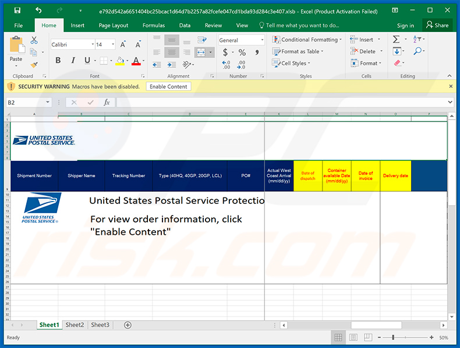Click the Accounting dollar sign icon
Screen dimensions: 460x348
(x=225, y=52)
